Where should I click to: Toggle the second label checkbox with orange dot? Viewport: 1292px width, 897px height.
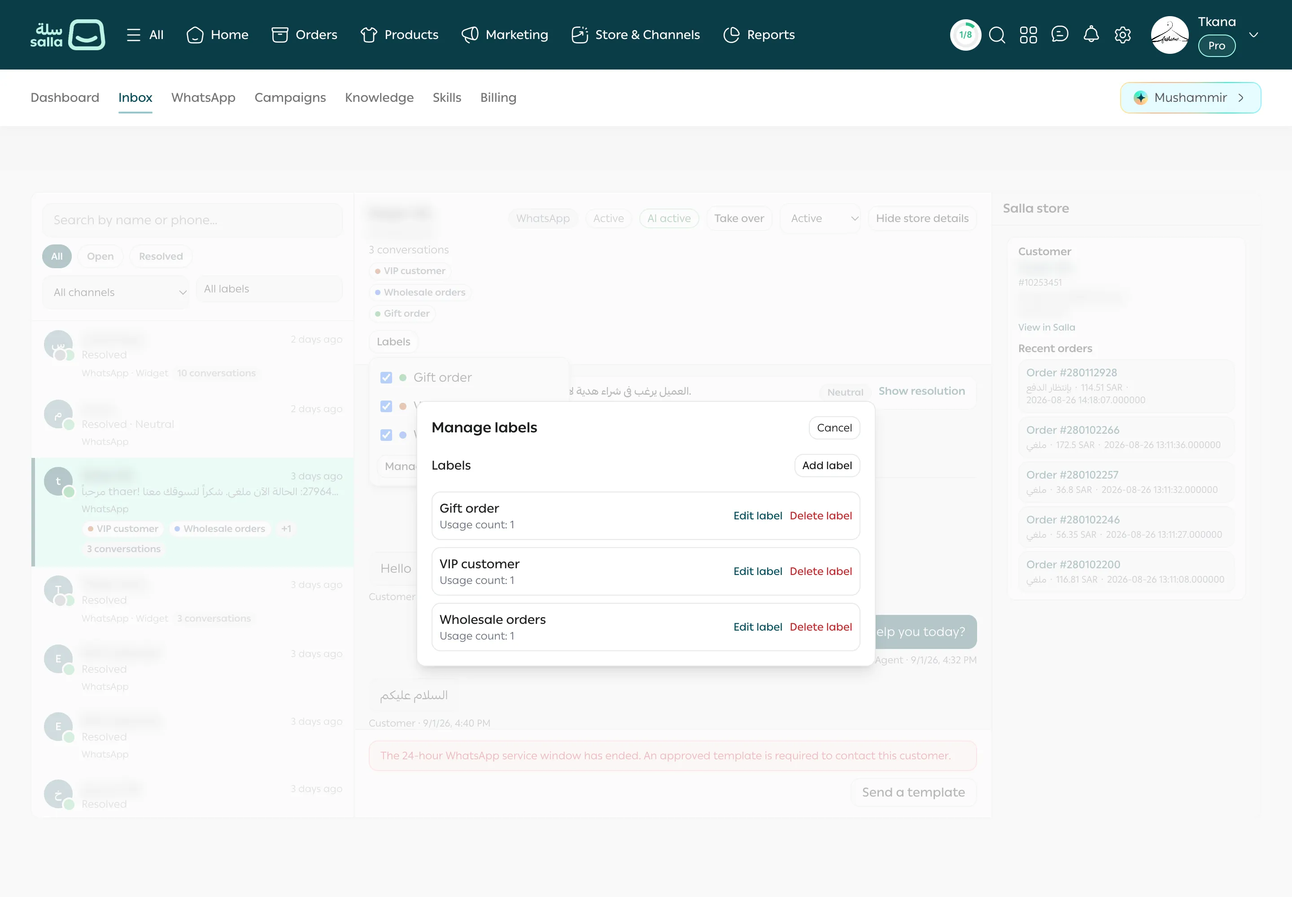click(x=386, y=406)
